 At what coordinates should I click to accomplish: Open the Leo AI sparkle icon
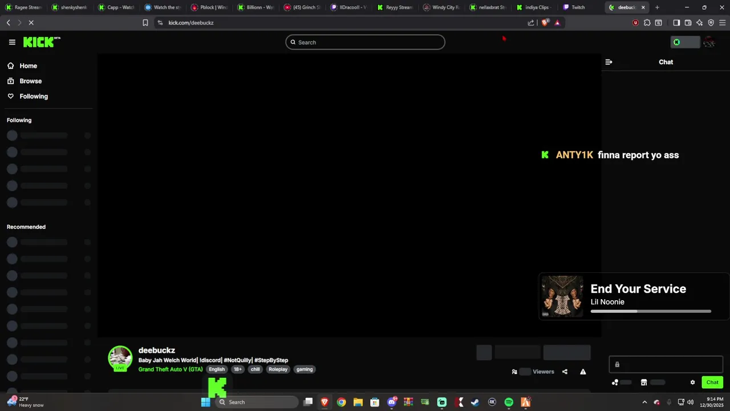coord(699,23)
